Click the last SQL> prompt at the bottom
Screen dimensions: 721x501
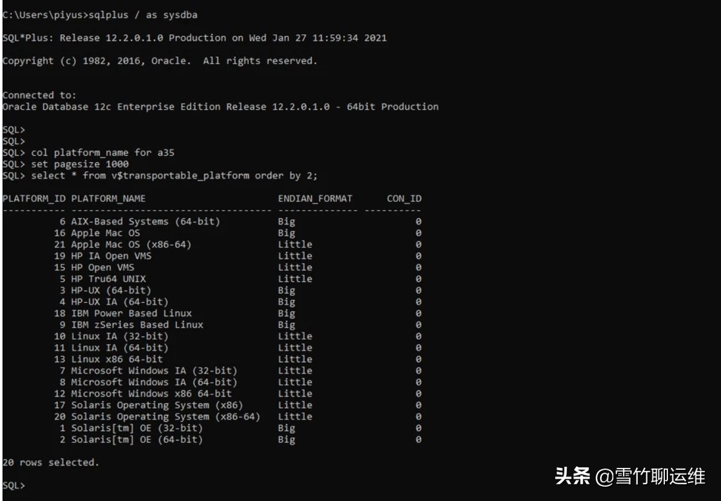tap(14, 486)
